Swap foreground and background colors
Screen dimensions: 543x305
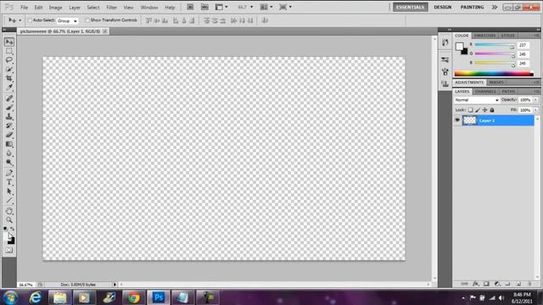tap(13, 229)
